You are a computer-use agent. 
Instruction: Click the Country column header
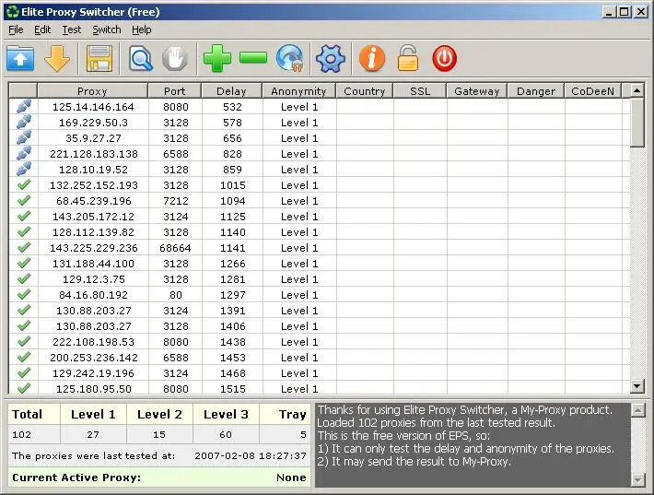coord(365,91)
